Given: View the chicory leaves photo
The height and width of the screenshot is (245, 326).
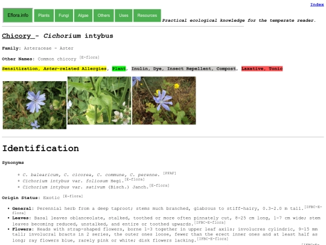Looking at the screenshot, I should click(x=100, y=100).
